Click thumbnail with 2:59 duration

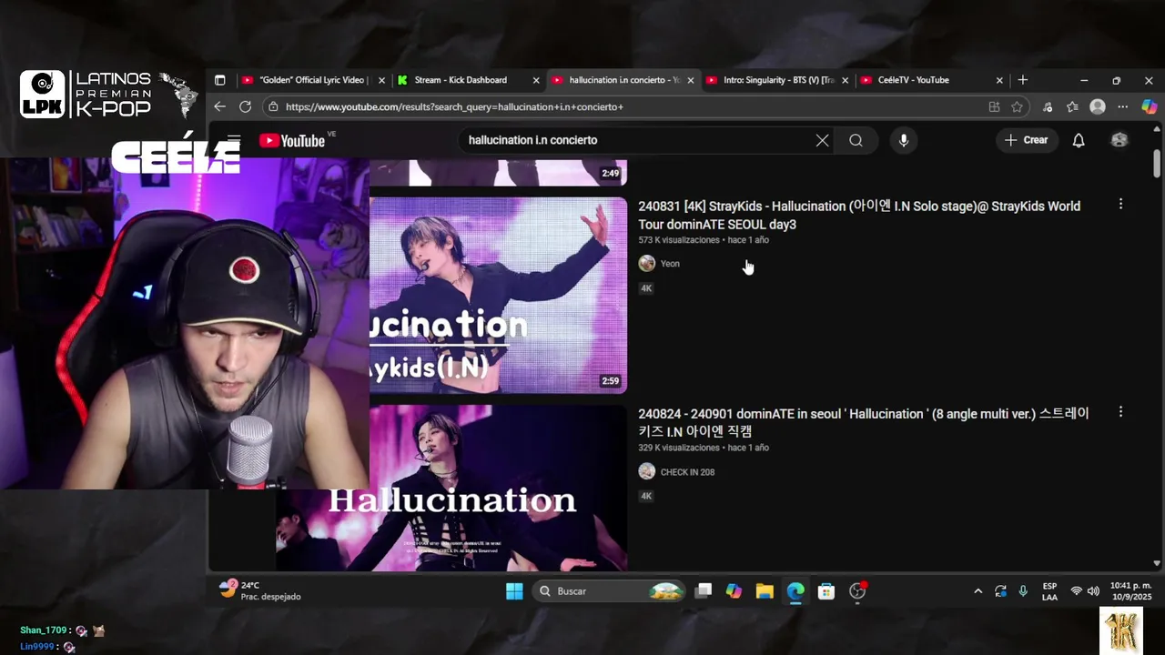[x=498, y=296]
